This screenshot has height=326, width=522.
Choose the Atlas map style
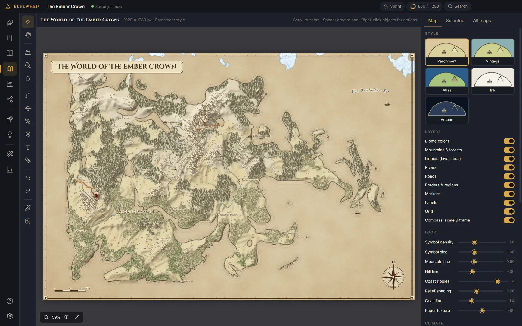(x=447, y=81)
